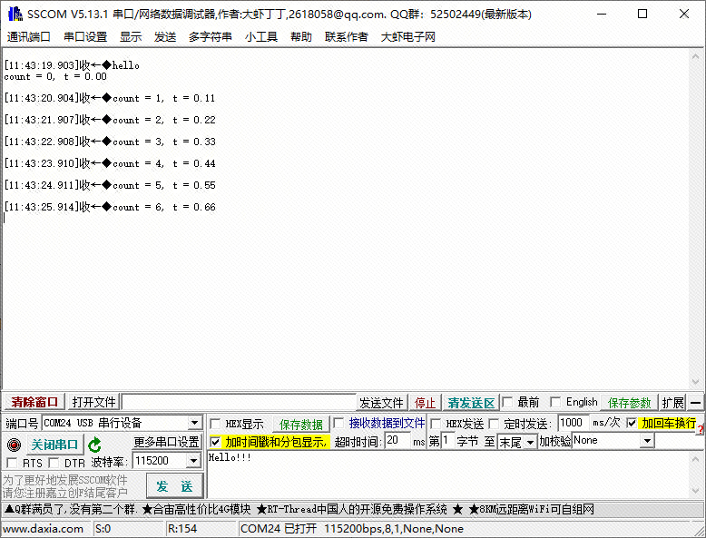Click the file path input field
Screen dimensions: 706x538
[239, 402]
